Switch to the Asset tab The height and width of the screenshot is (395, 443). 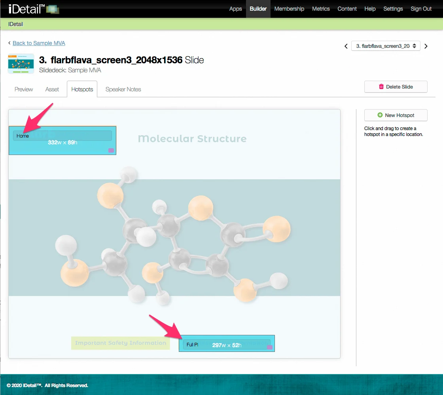coord(52,89)
